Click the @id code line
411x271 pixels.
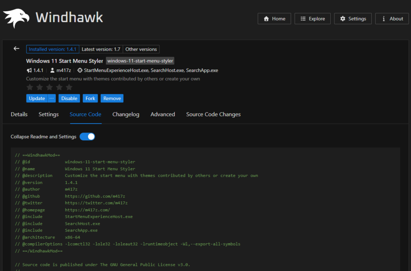coord(75,162)
